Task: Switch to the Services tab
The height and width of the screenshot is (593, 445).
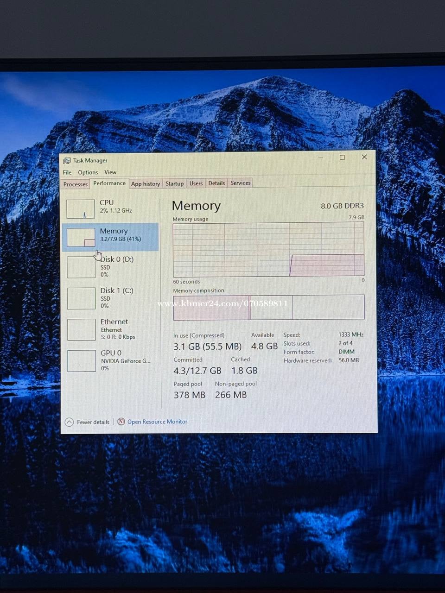Action: pyautogui.click(x=241, y=183)
